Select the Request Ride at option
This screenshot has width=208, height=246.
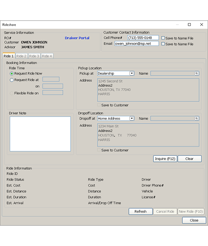click(12, 80)
